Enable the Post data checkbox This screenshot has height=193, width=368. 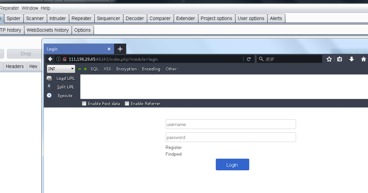click(84, 104)
